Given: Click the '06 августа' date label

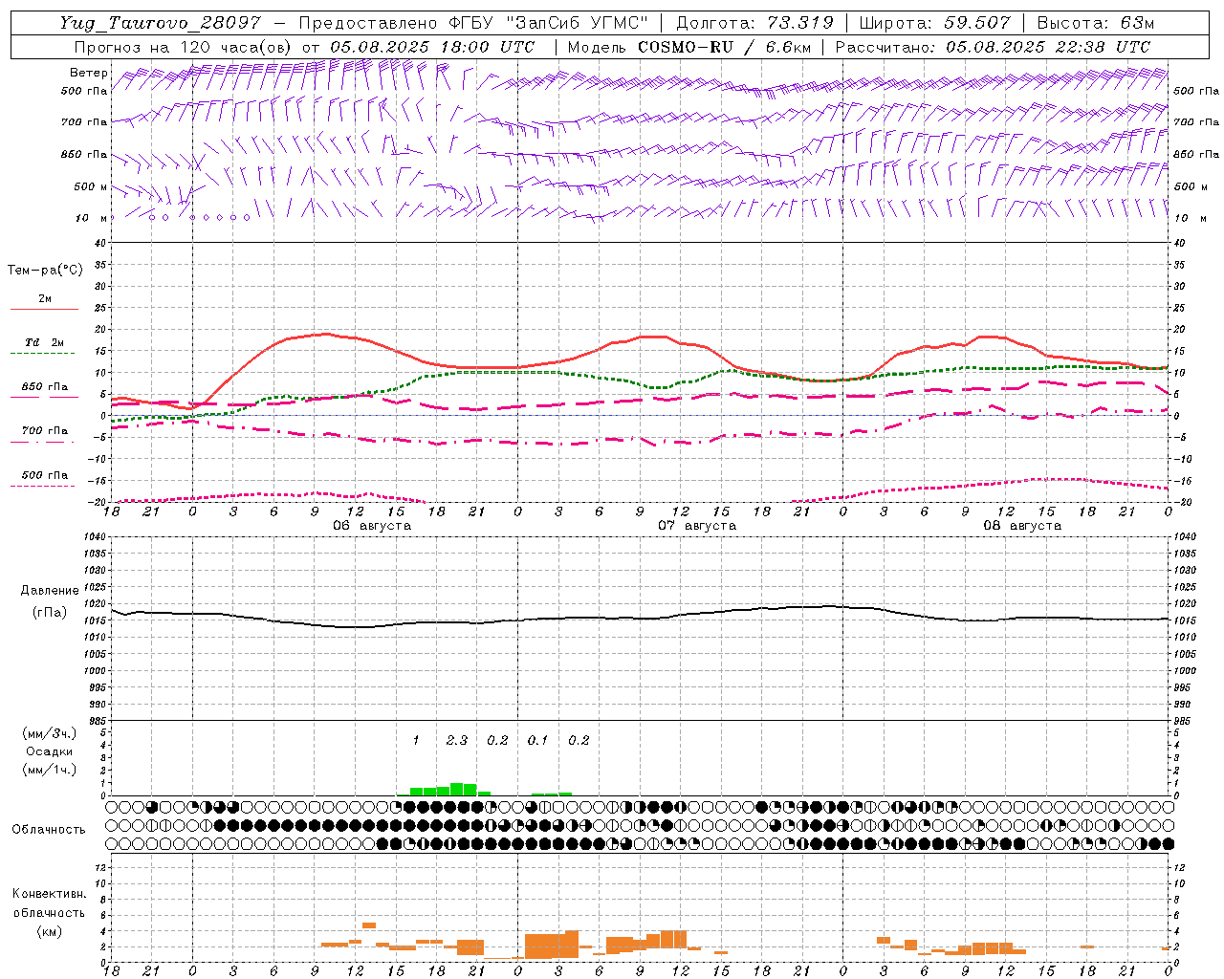Looking at the screenshot, I should (371, 526).
